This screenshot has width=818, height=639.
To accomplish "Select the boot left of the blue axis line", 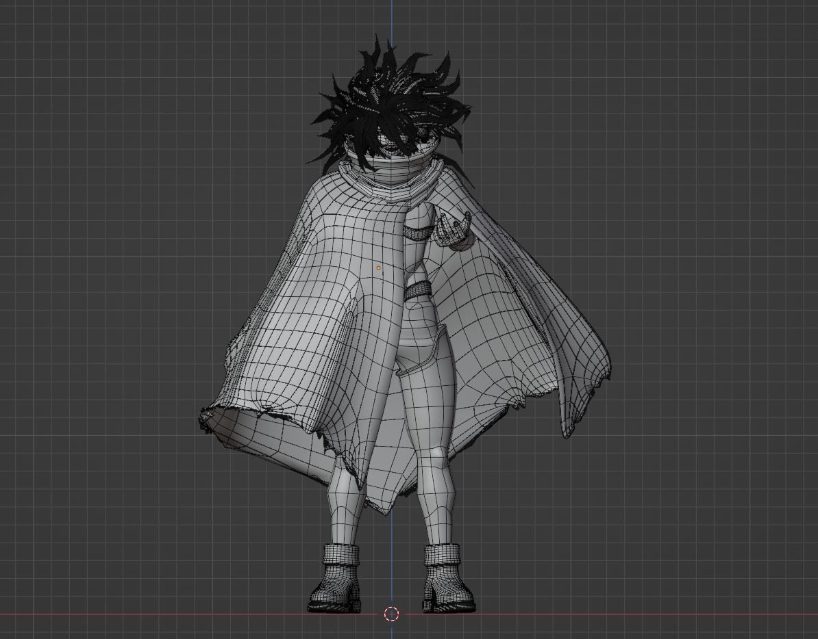I will (x=336, y=578).
